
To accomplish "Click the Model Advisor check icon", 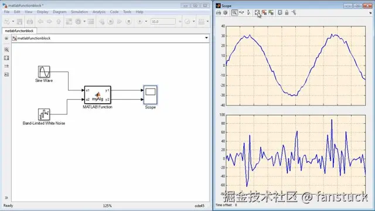I will (187, 22).
